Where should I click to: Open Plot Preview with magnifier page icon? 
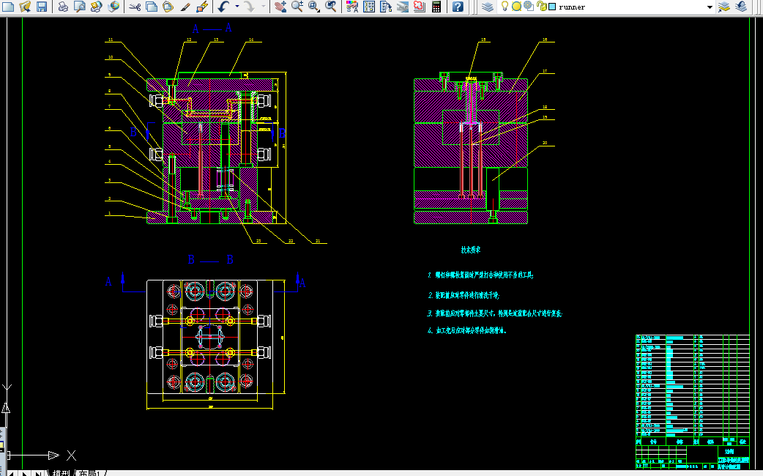pos(79,7)
